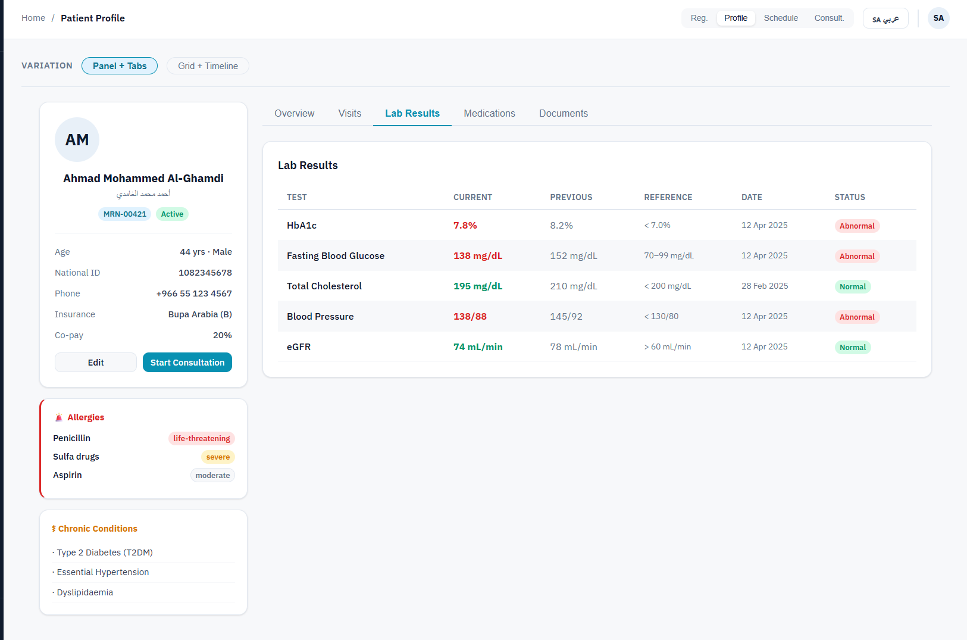Open the Documents tab
Image resolution: width=967 pixels, height=640 pixels.
click(563, 114)
